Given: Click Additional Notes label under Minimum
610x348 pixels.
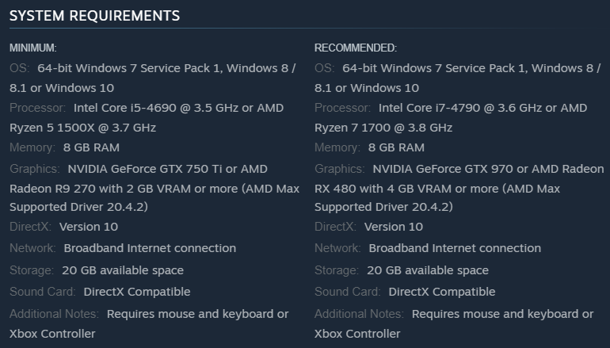Looking at the screenshot, I should (x=54, y=314).
